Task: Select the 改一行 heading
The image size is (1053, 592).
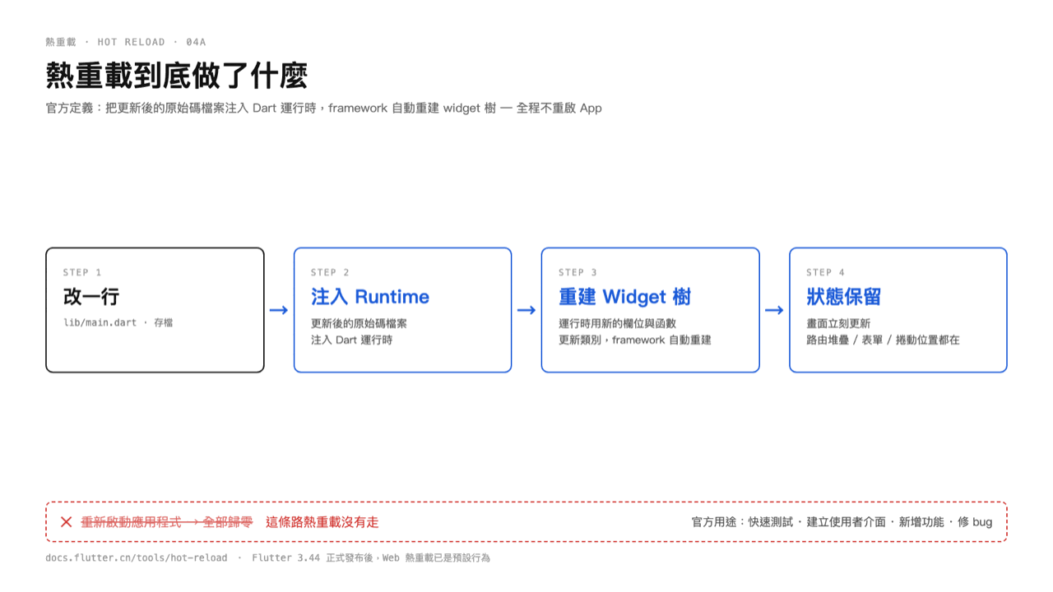Action: click(91, 297)
